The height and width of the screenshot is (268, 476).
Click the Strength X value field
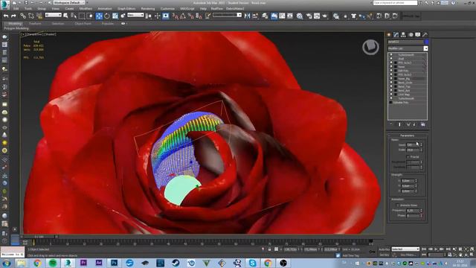tap(407, 181)
